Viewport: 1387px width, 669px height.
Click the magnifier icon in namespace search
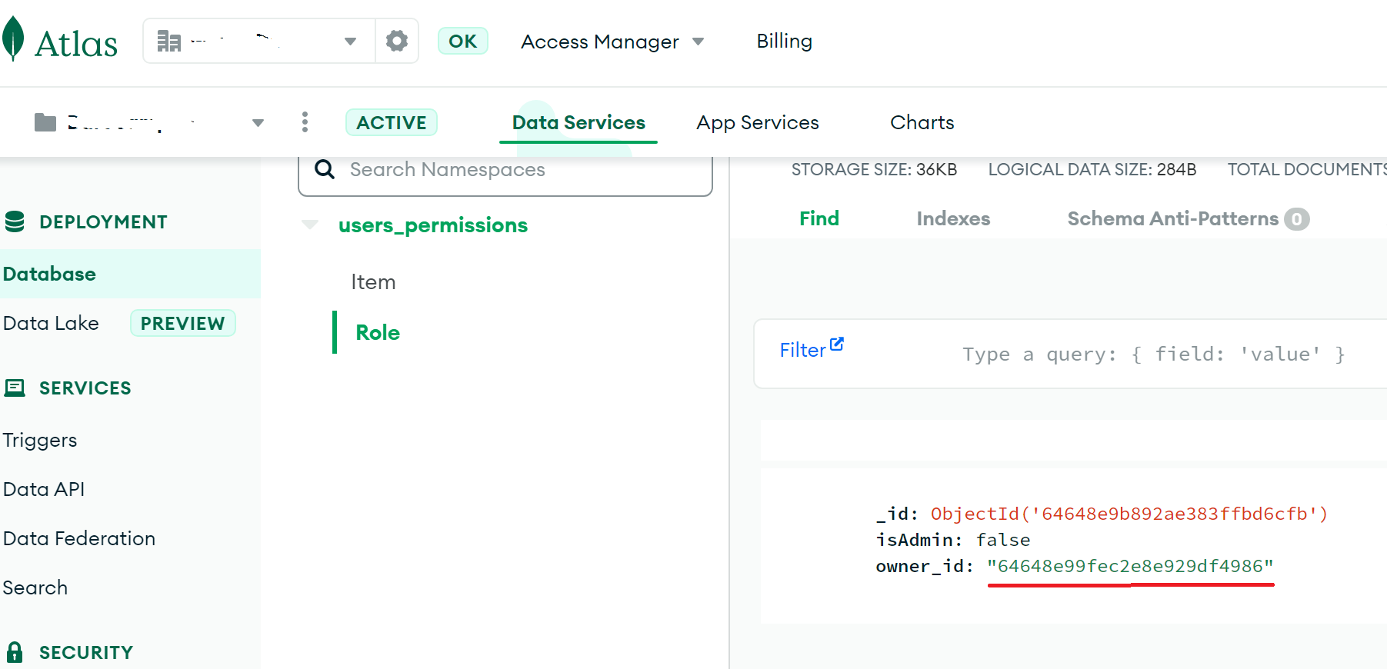(325, 169)
